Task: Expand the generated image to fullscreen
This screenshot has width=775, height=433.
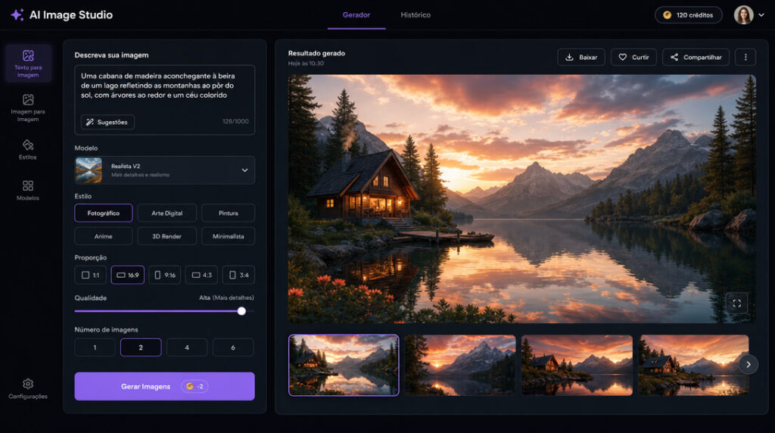Action: coord(736,303)
